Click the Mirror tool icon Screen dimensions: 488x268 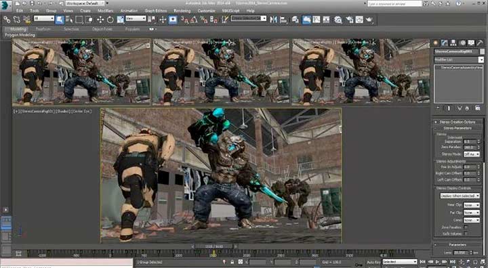(x=273, y=20)
